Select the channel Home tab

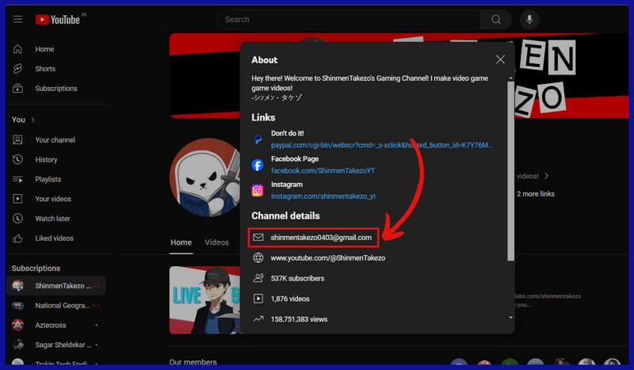[181, 242]
